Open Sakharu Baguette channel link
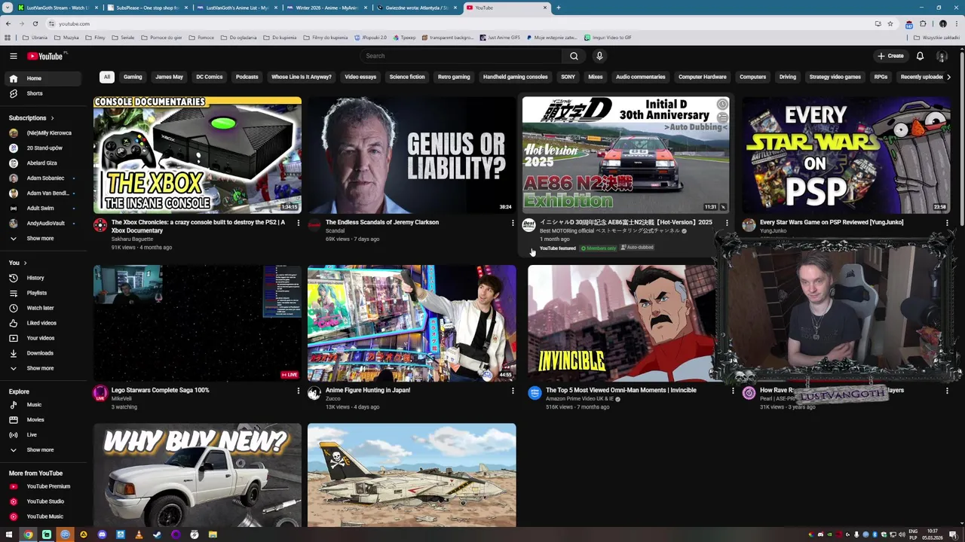The height and width of the screenshot is (542, 965). coord(132,239)
